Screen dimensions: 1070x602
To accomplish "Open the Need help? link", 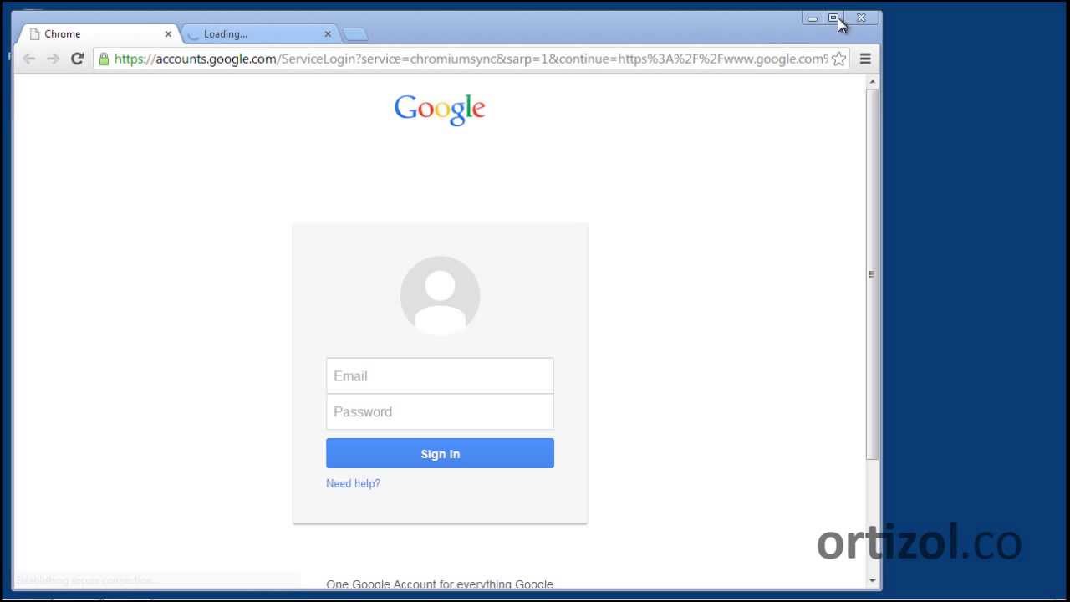I will [x=353, y=483].
